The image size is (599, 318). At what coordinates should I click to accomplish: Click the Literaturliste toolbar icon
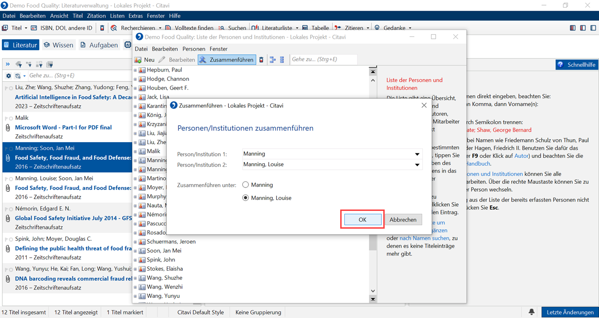click(x=255, y=28)
